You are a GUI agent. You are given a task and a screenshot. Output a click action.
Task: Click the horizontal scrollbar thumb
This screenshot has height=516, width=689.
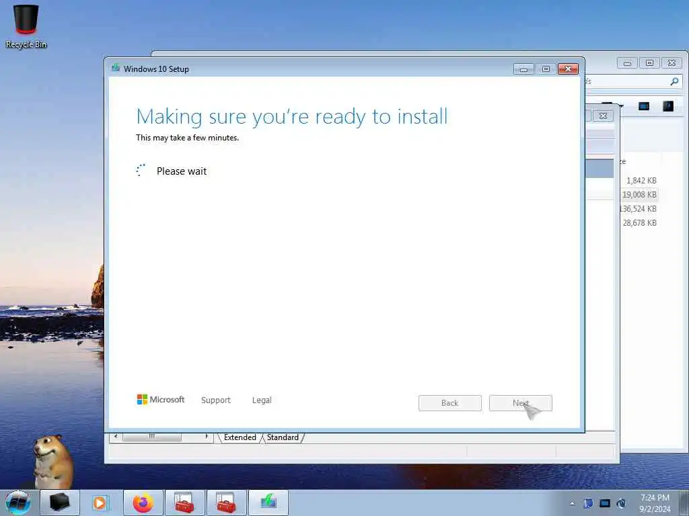tap(151, 437)
